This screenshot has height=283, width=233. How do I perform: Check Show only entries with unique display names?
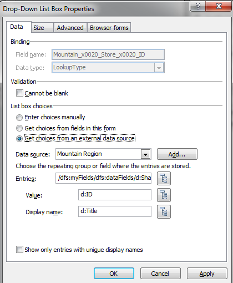(19, 250)
